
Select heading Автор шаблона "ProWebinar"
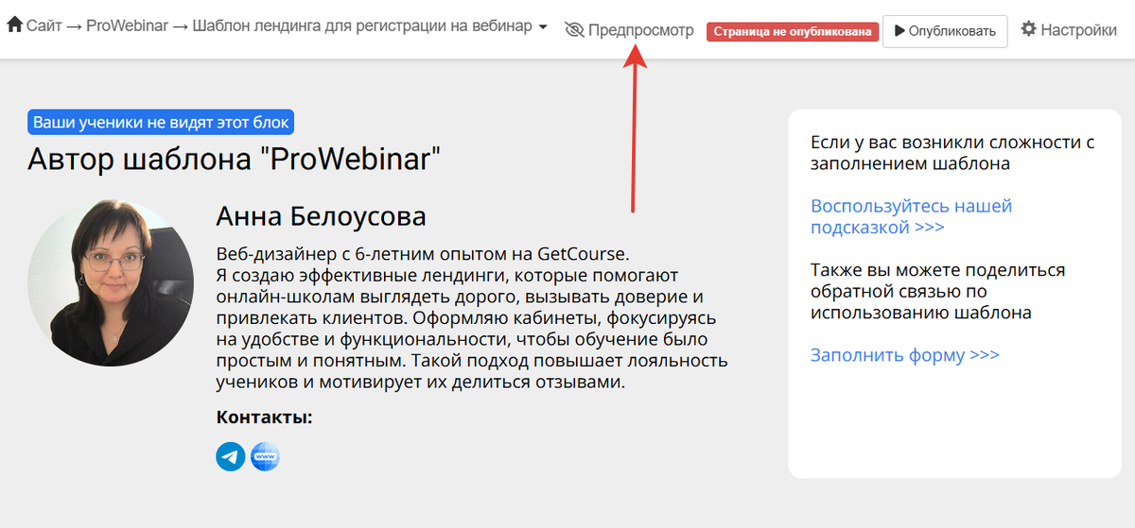point(235,159)
